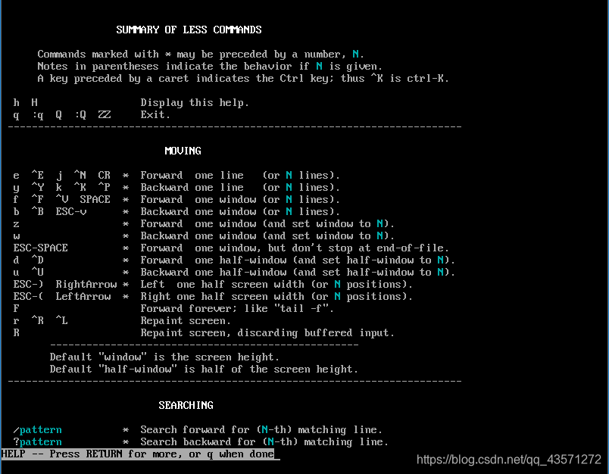Click the 'Forward one line' description
Screen dimensions: 609x474
tap(240, 176)
